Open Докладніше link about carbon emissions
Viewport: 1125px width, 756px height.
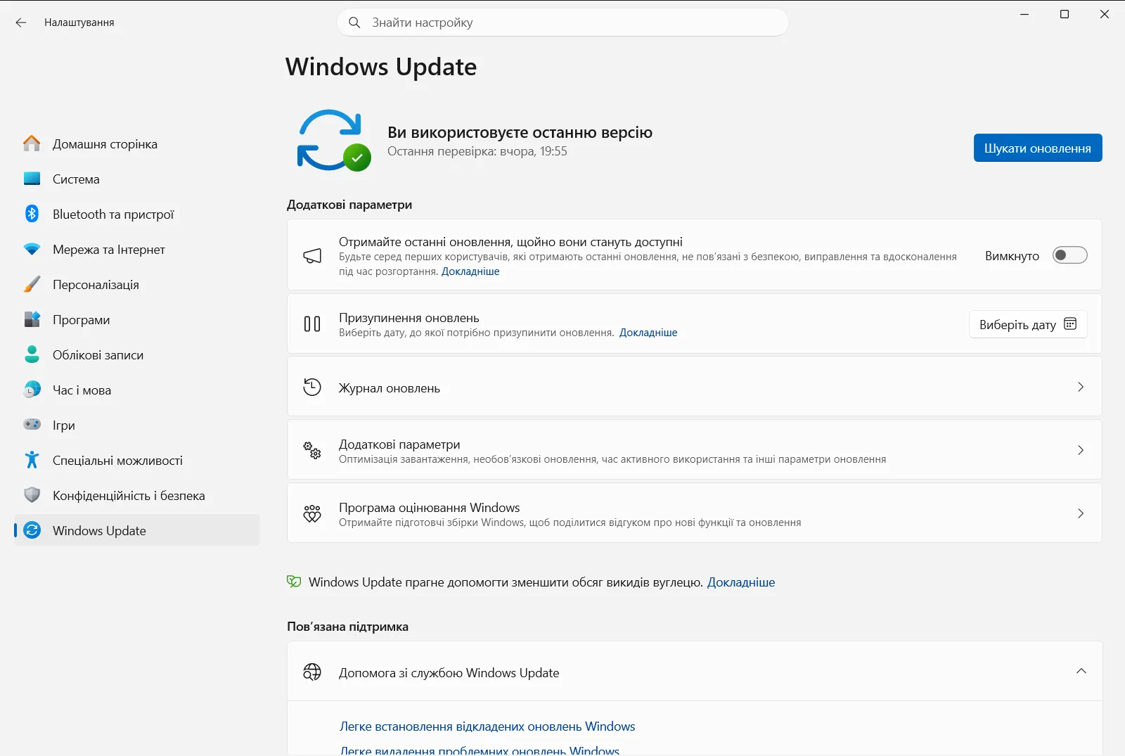[x=741, y=582]
